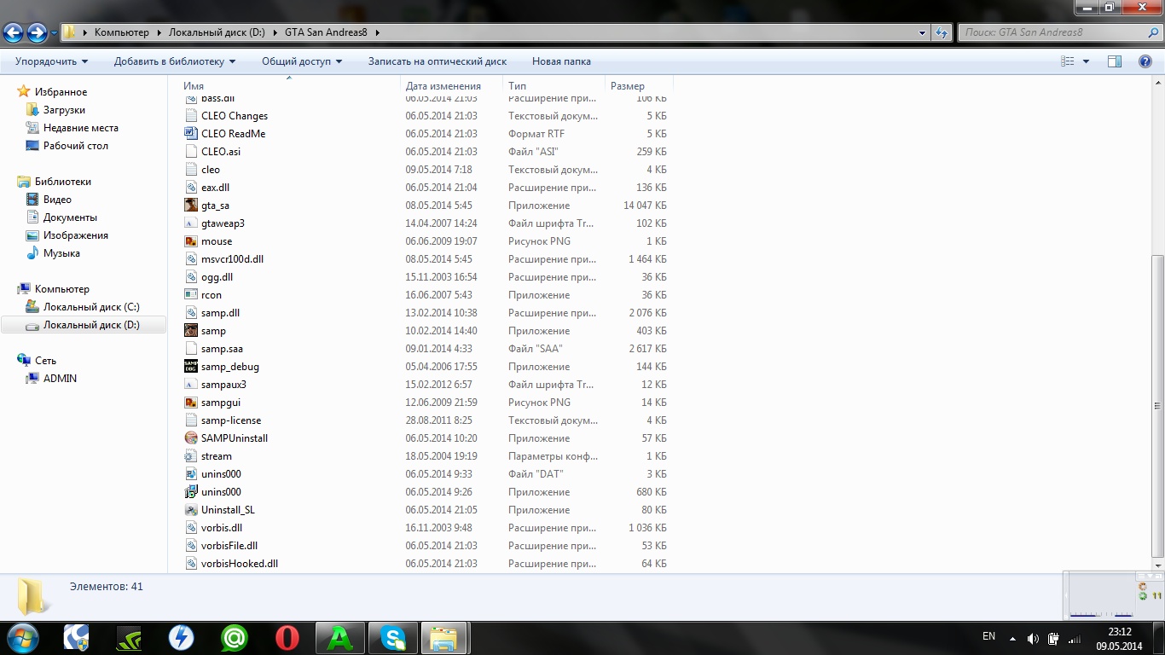Select the sampgui PNG image icon
Image resolution: width=1165 pixels, height=655 pixels.
[191, 403]
